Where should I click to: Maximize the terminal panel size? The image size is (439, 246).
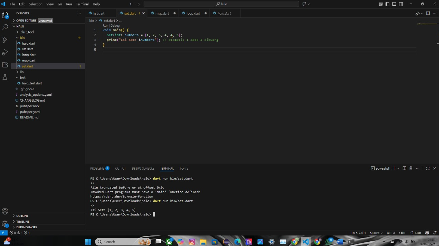(428, 168)
